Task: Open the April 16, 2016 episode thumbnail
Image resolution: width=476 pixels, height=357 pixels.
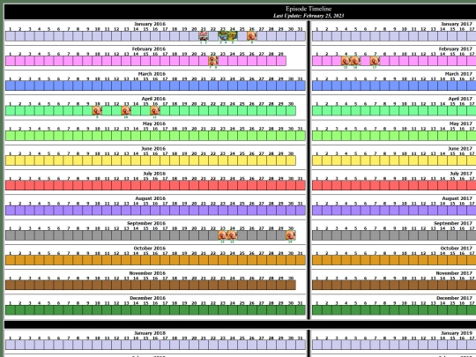Action: (155, 110)
